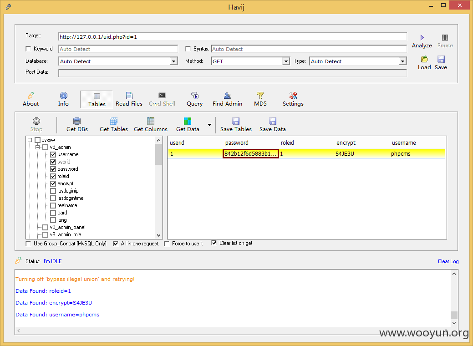Viewport: 473px width, 346px height.
Task: Click the Get Columns icon
Action: click(151, 121)
